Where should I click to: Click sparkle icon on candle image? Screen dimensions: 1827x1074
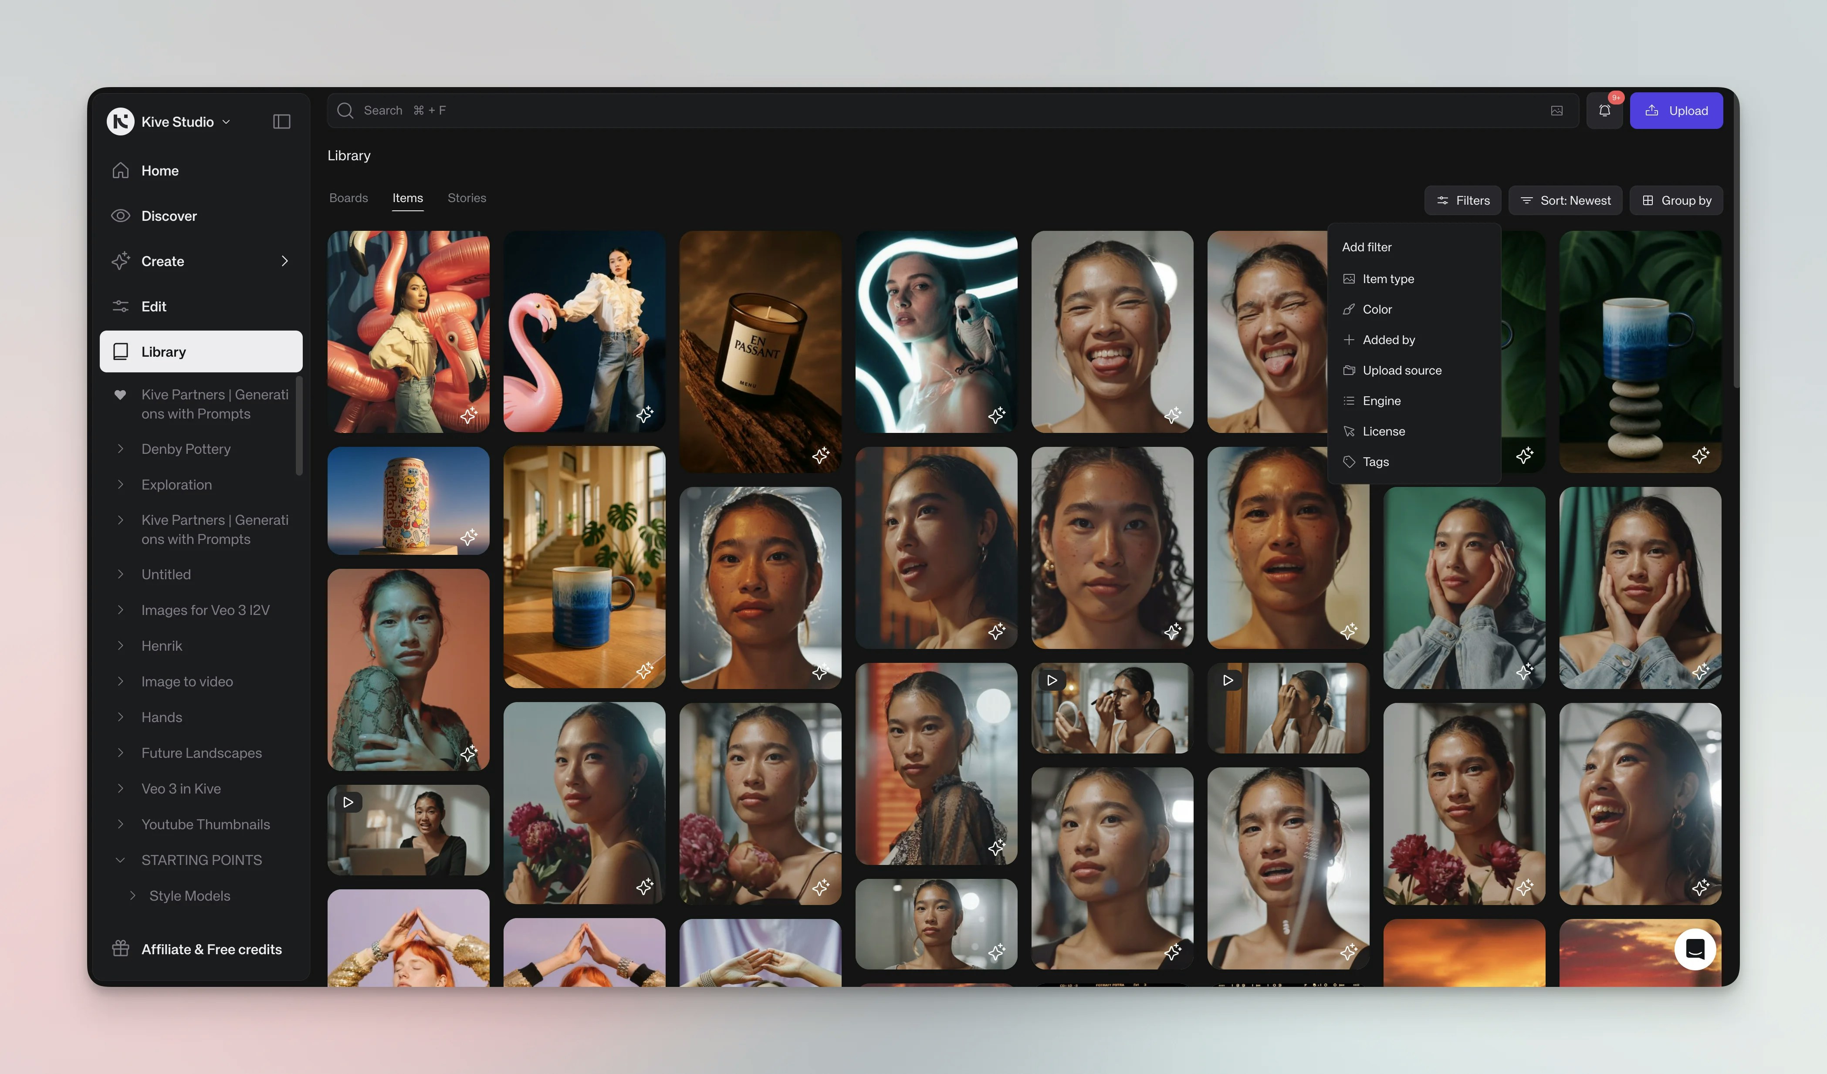click(820, 456)
